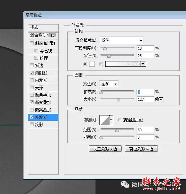Viewport: 186px width, 194px height.
Task: Select the 图案叠加 style entry
Action: coord(43,110)
